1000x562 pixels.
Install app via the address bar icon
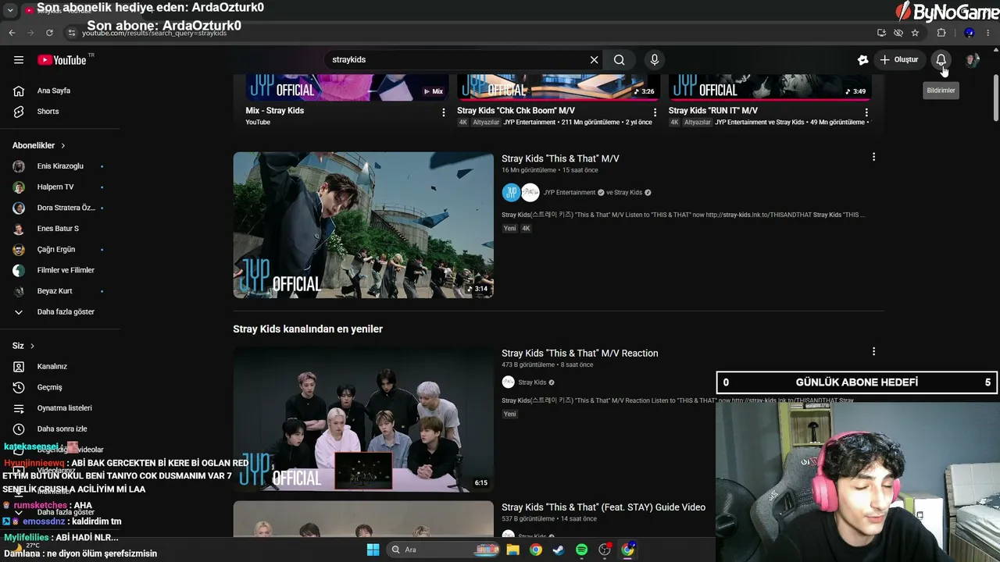point(881,33)
